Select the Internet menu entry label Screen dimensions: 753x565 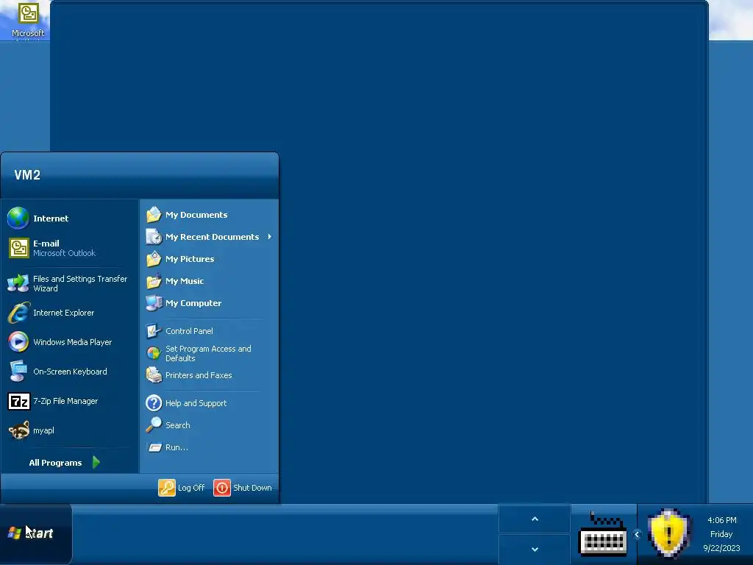51,218
